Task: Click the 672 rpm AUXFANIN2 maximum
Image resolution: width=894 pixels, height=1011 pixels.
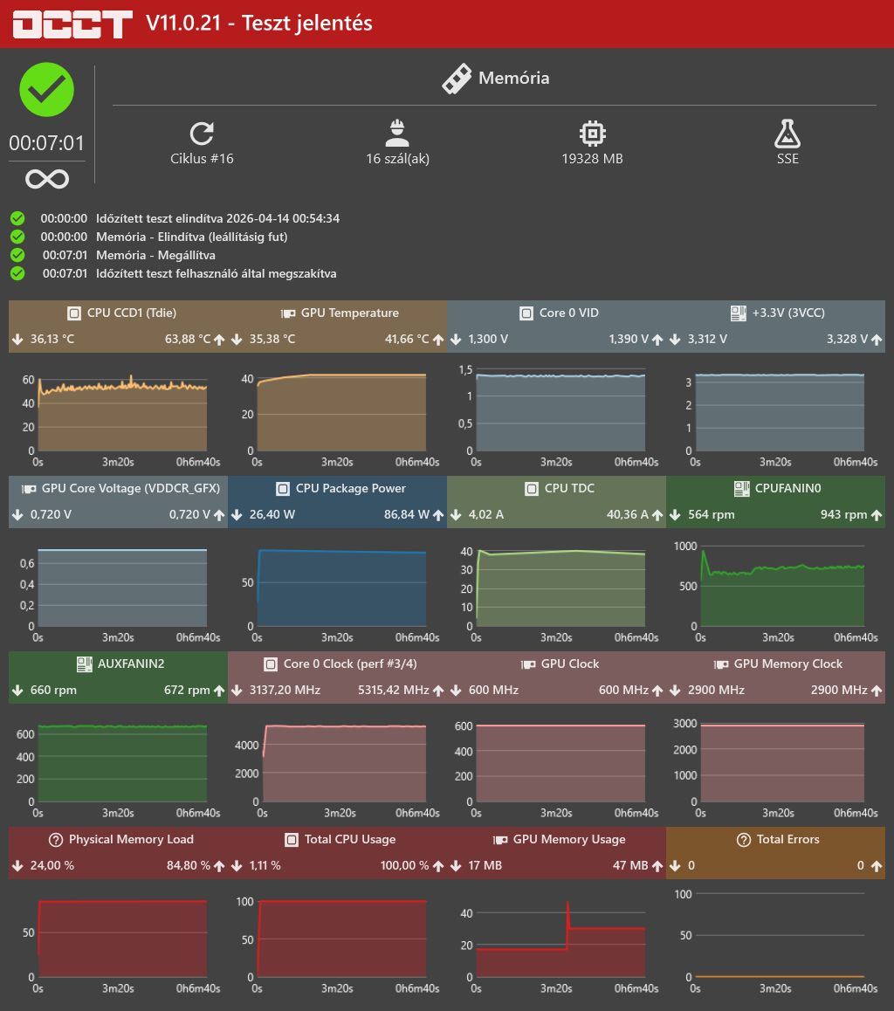Action: click(187, 691)
